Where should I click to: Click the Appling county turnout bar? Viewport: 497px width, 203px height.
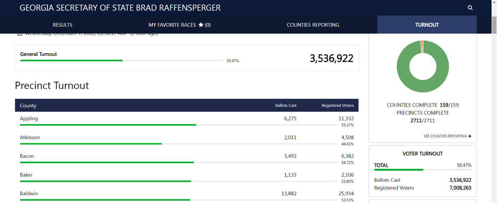coord(179,124)
